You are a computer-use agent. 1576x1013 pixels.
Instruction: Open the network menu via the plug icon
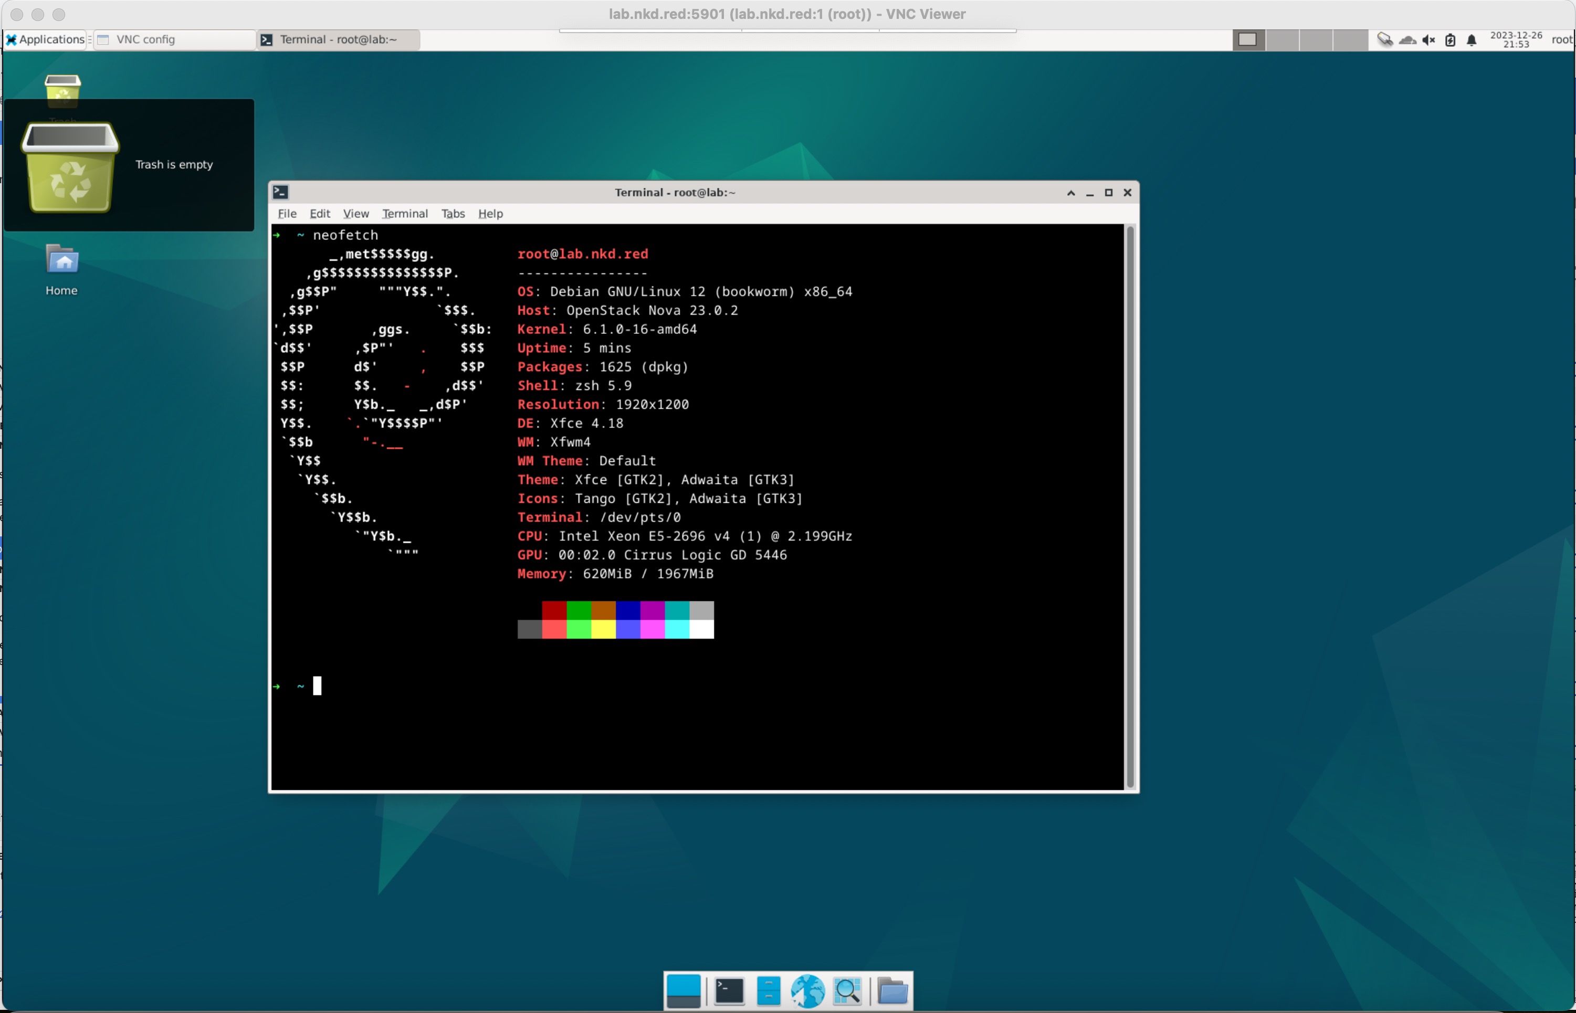[1385, 39]
